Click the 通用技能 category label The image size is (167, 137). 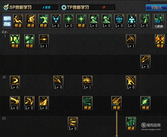(7, 21)
